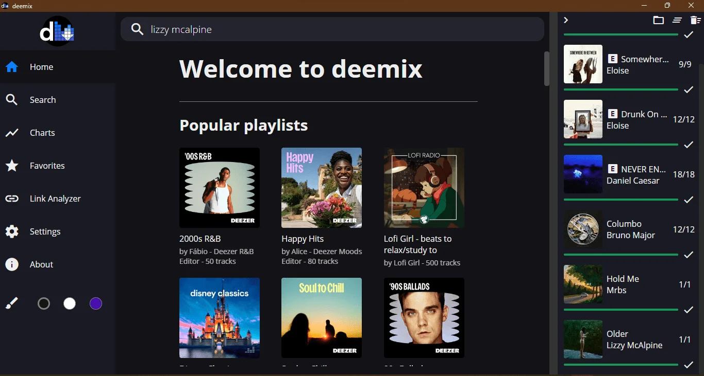Click the Older cover art in queue

[583, 339]
